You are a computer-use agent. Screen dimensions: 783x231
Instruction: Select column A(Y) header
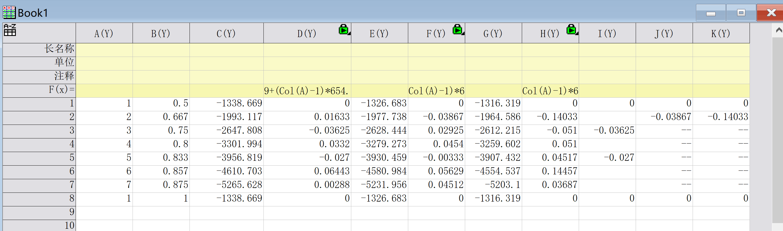[104, 33]
